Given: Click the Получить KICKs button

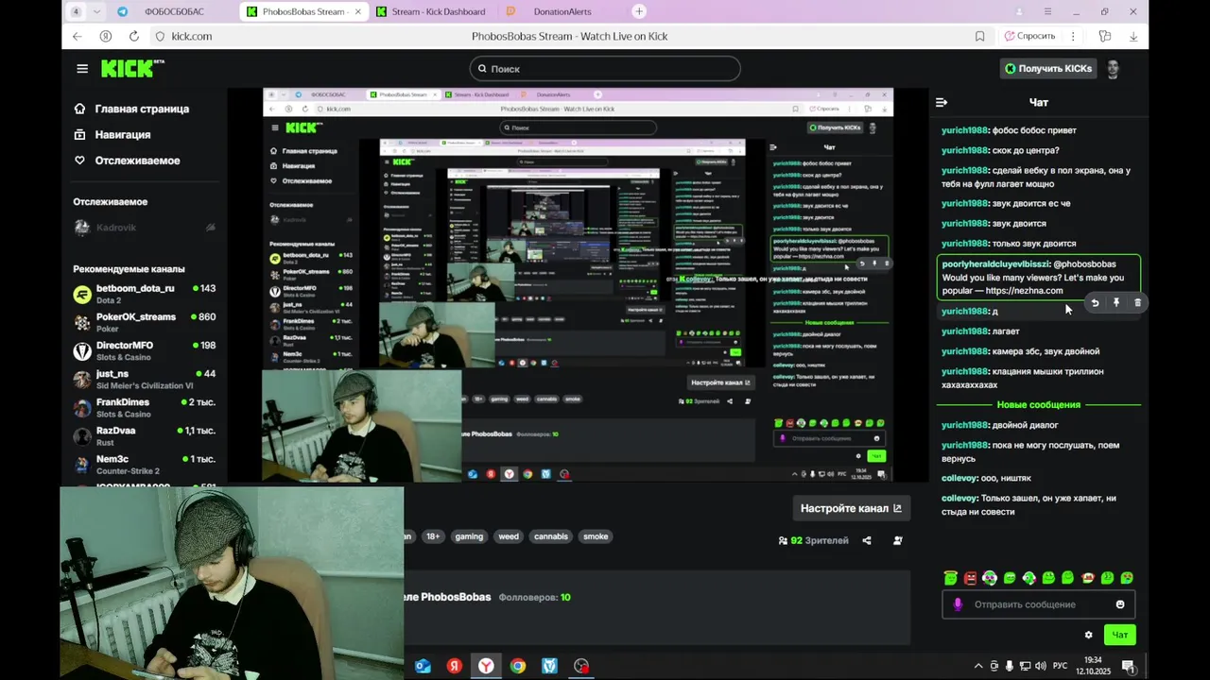Looking at the screenshot, I should [1048, 69].
